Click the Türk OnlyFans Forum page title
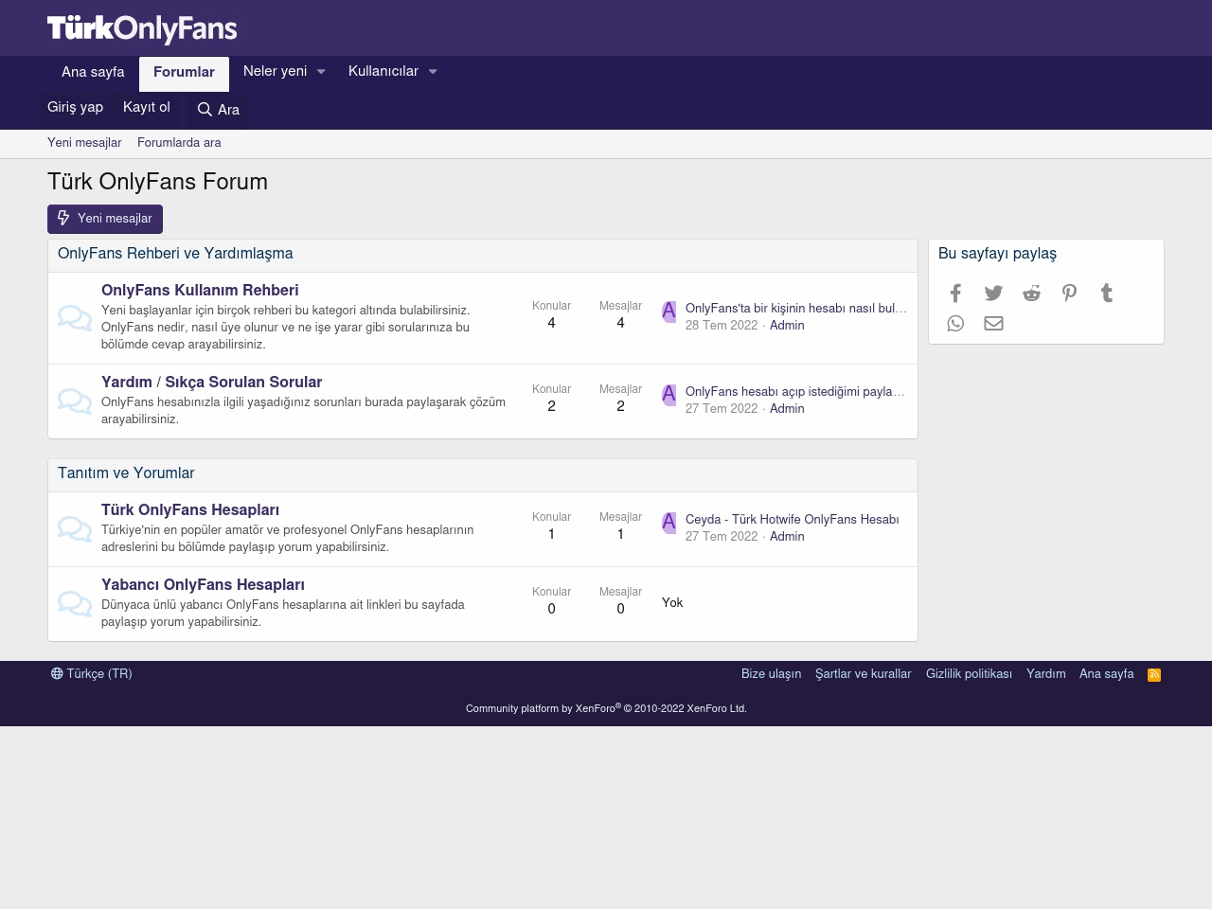Screen dimensions: 1212x909 157,183
